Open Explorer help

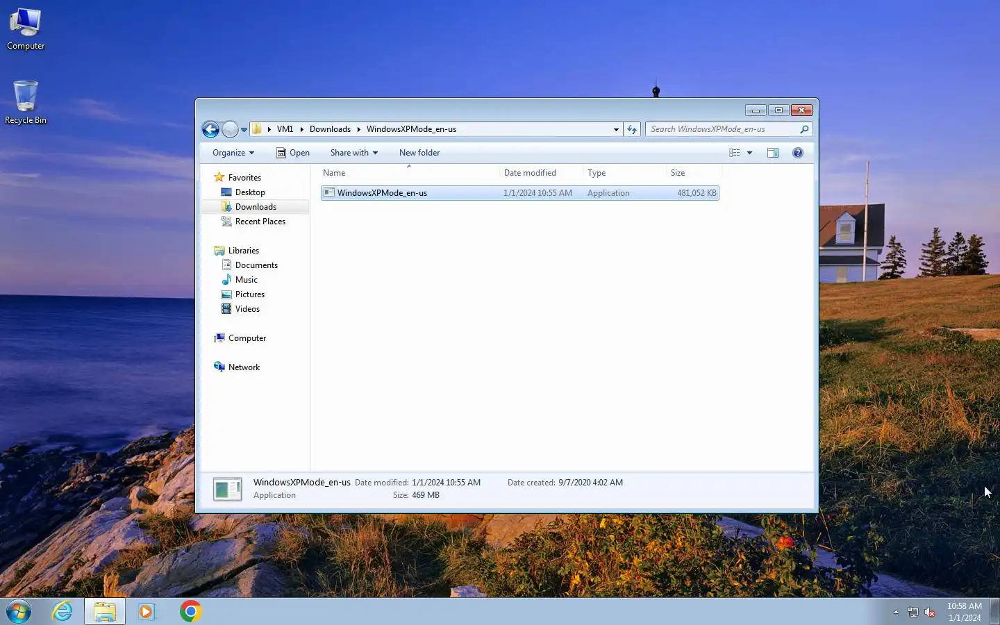(x=798, y=153)
